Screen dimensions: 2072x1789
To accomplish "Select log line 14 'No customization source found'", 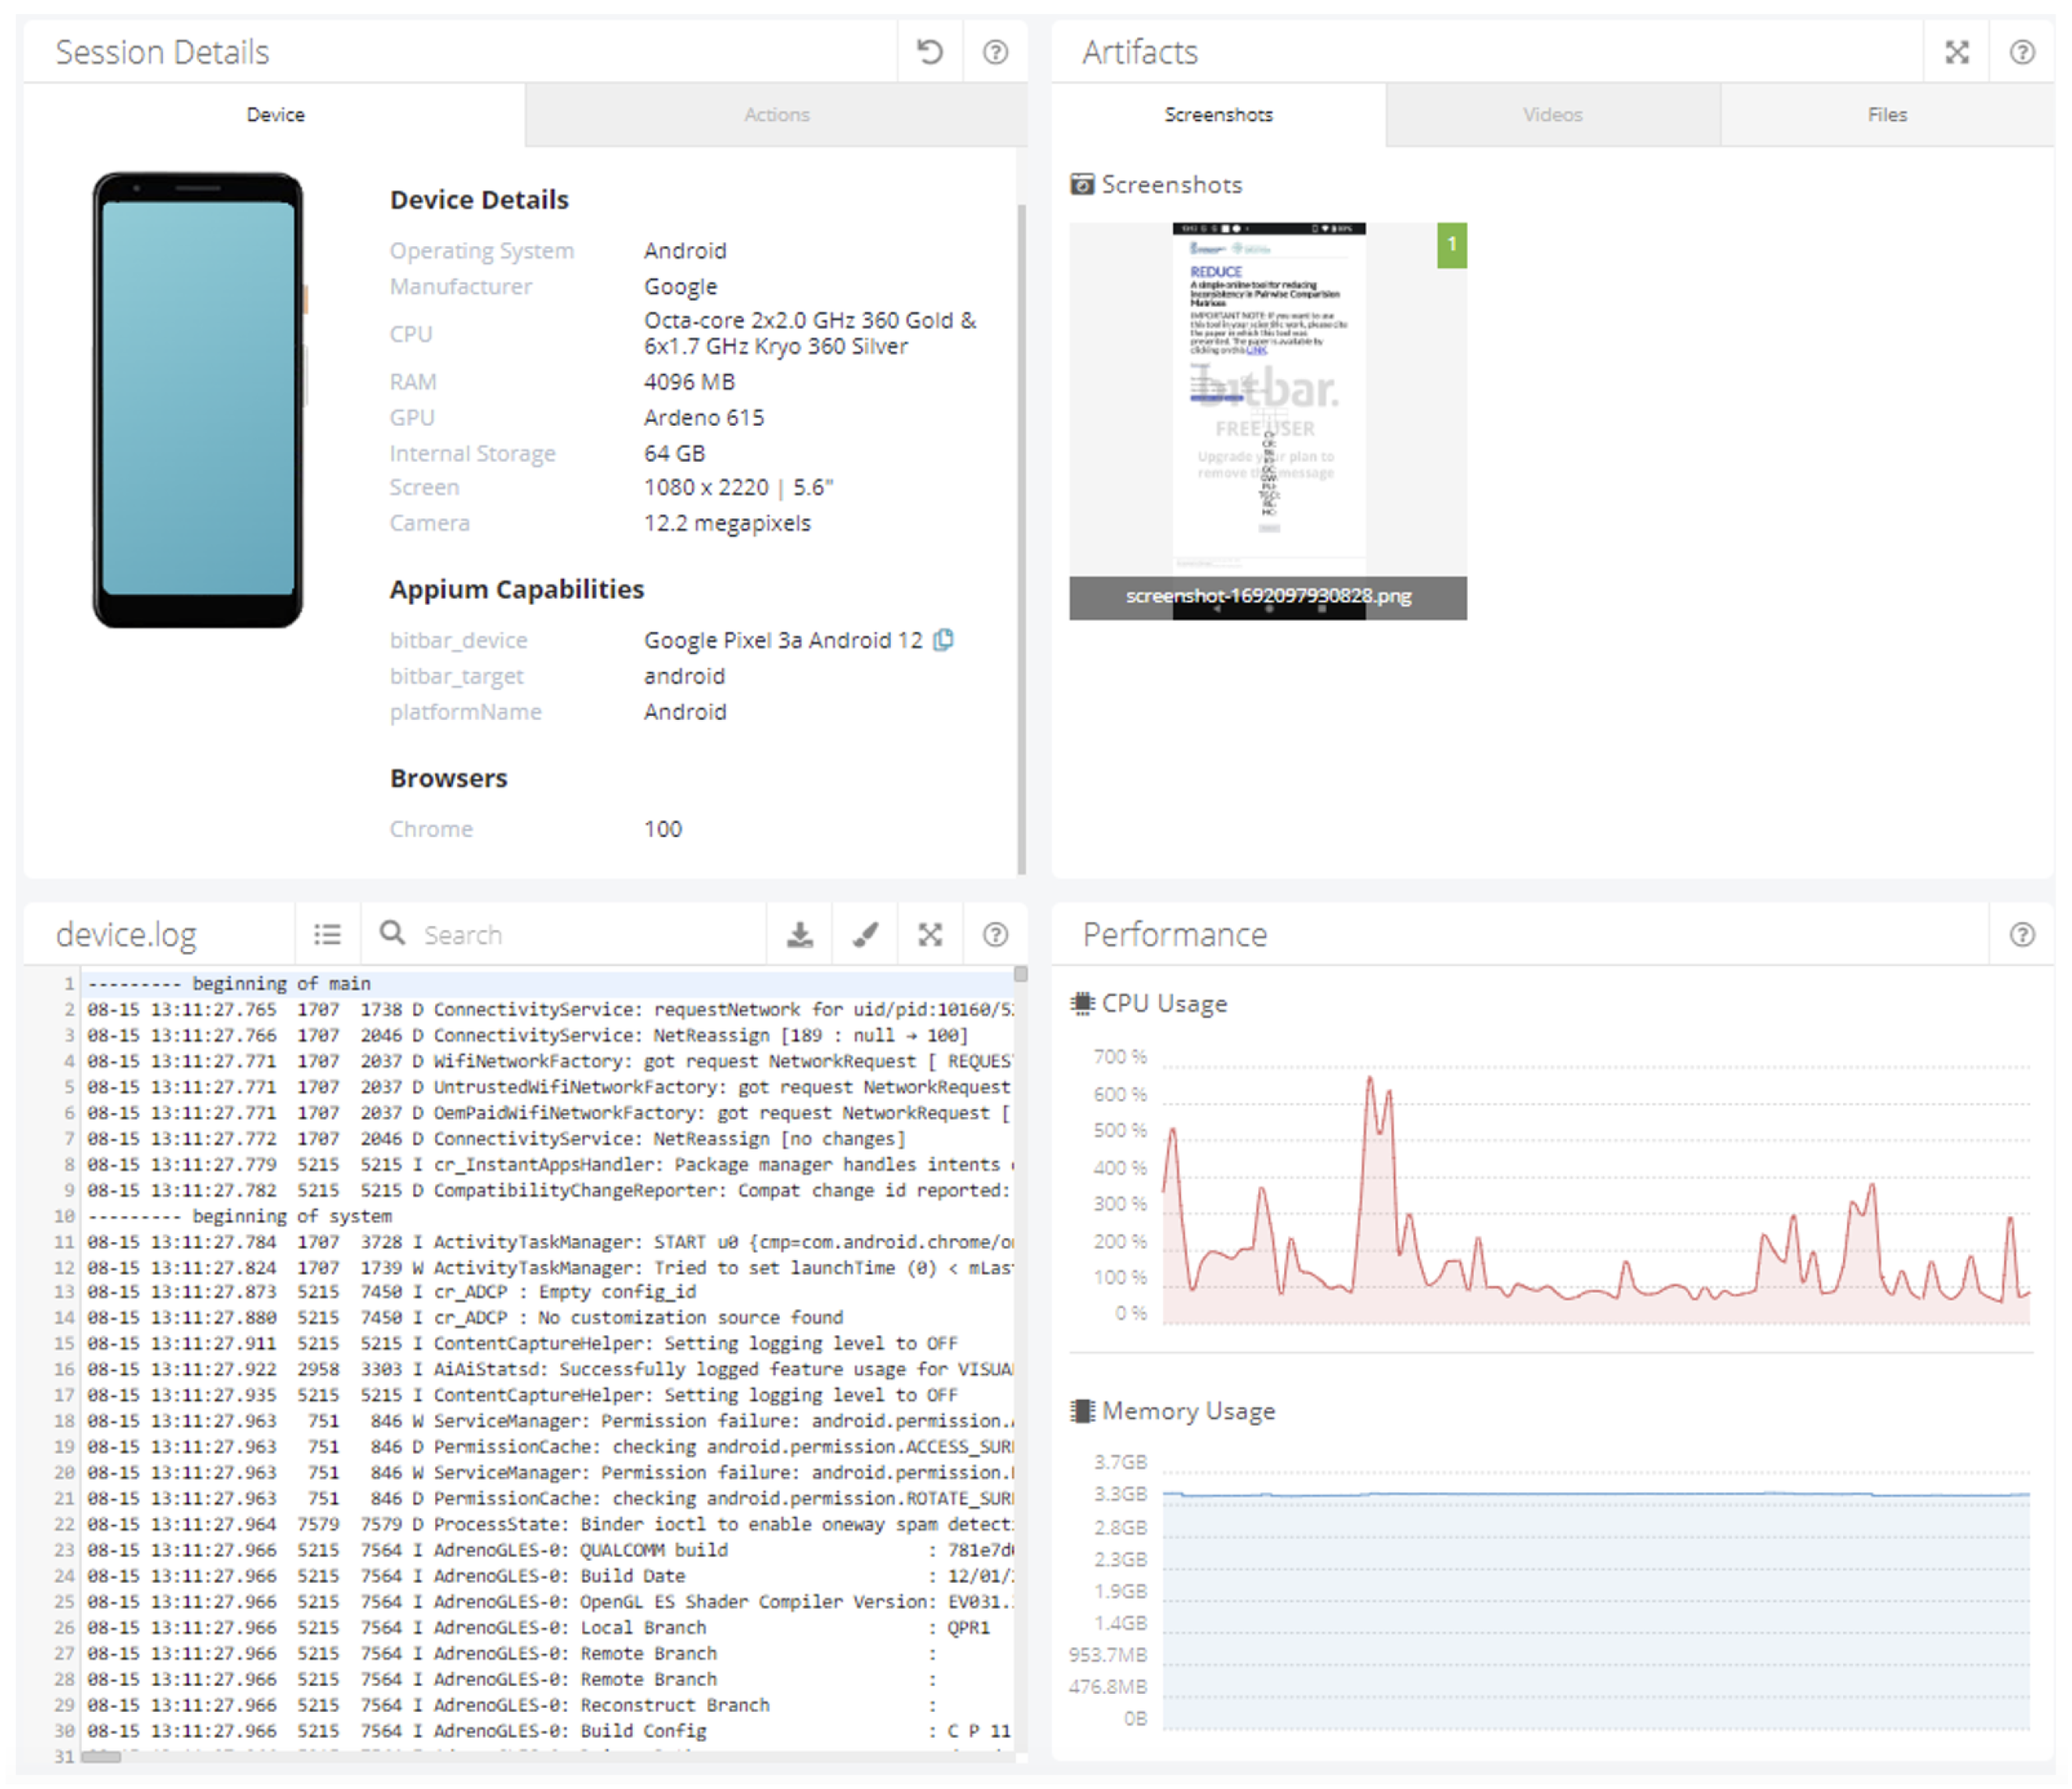I will [x=548, y=1318].
